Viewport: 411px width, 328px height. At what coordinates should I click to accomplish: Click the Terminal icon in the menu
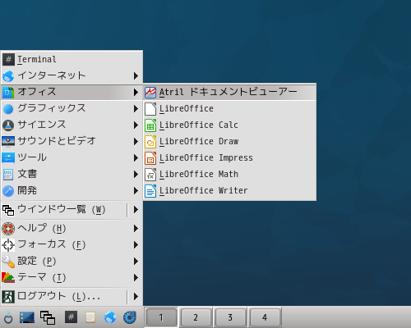(8, 59)
